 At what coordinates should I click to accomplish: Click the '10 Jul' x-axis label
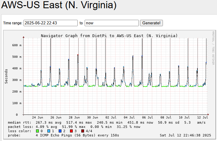(184, 118)
